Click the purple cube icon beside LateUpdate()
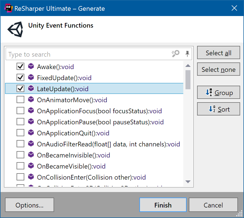This screenshot has height=218, width=244. click(x=31, y=88)
